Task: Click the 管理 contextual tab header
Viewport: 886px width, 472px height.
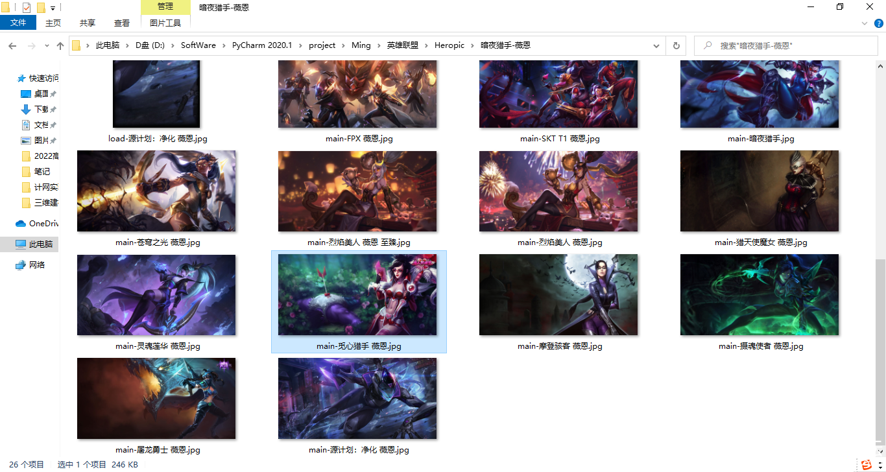Action: pos(165,7)
